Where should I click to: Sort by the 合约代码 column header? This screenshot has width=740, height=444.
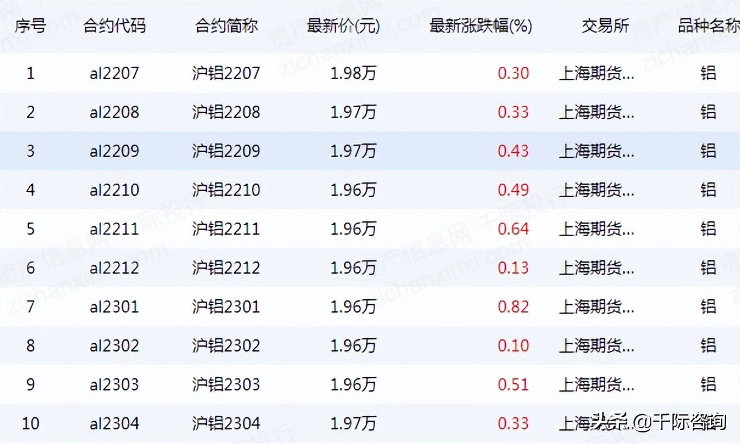[x=115, y=26]
